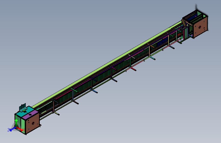Viewport: 221px width, 143px height.
Task: Click the green Y axis arrow of the triad
Action: (16, 123)
